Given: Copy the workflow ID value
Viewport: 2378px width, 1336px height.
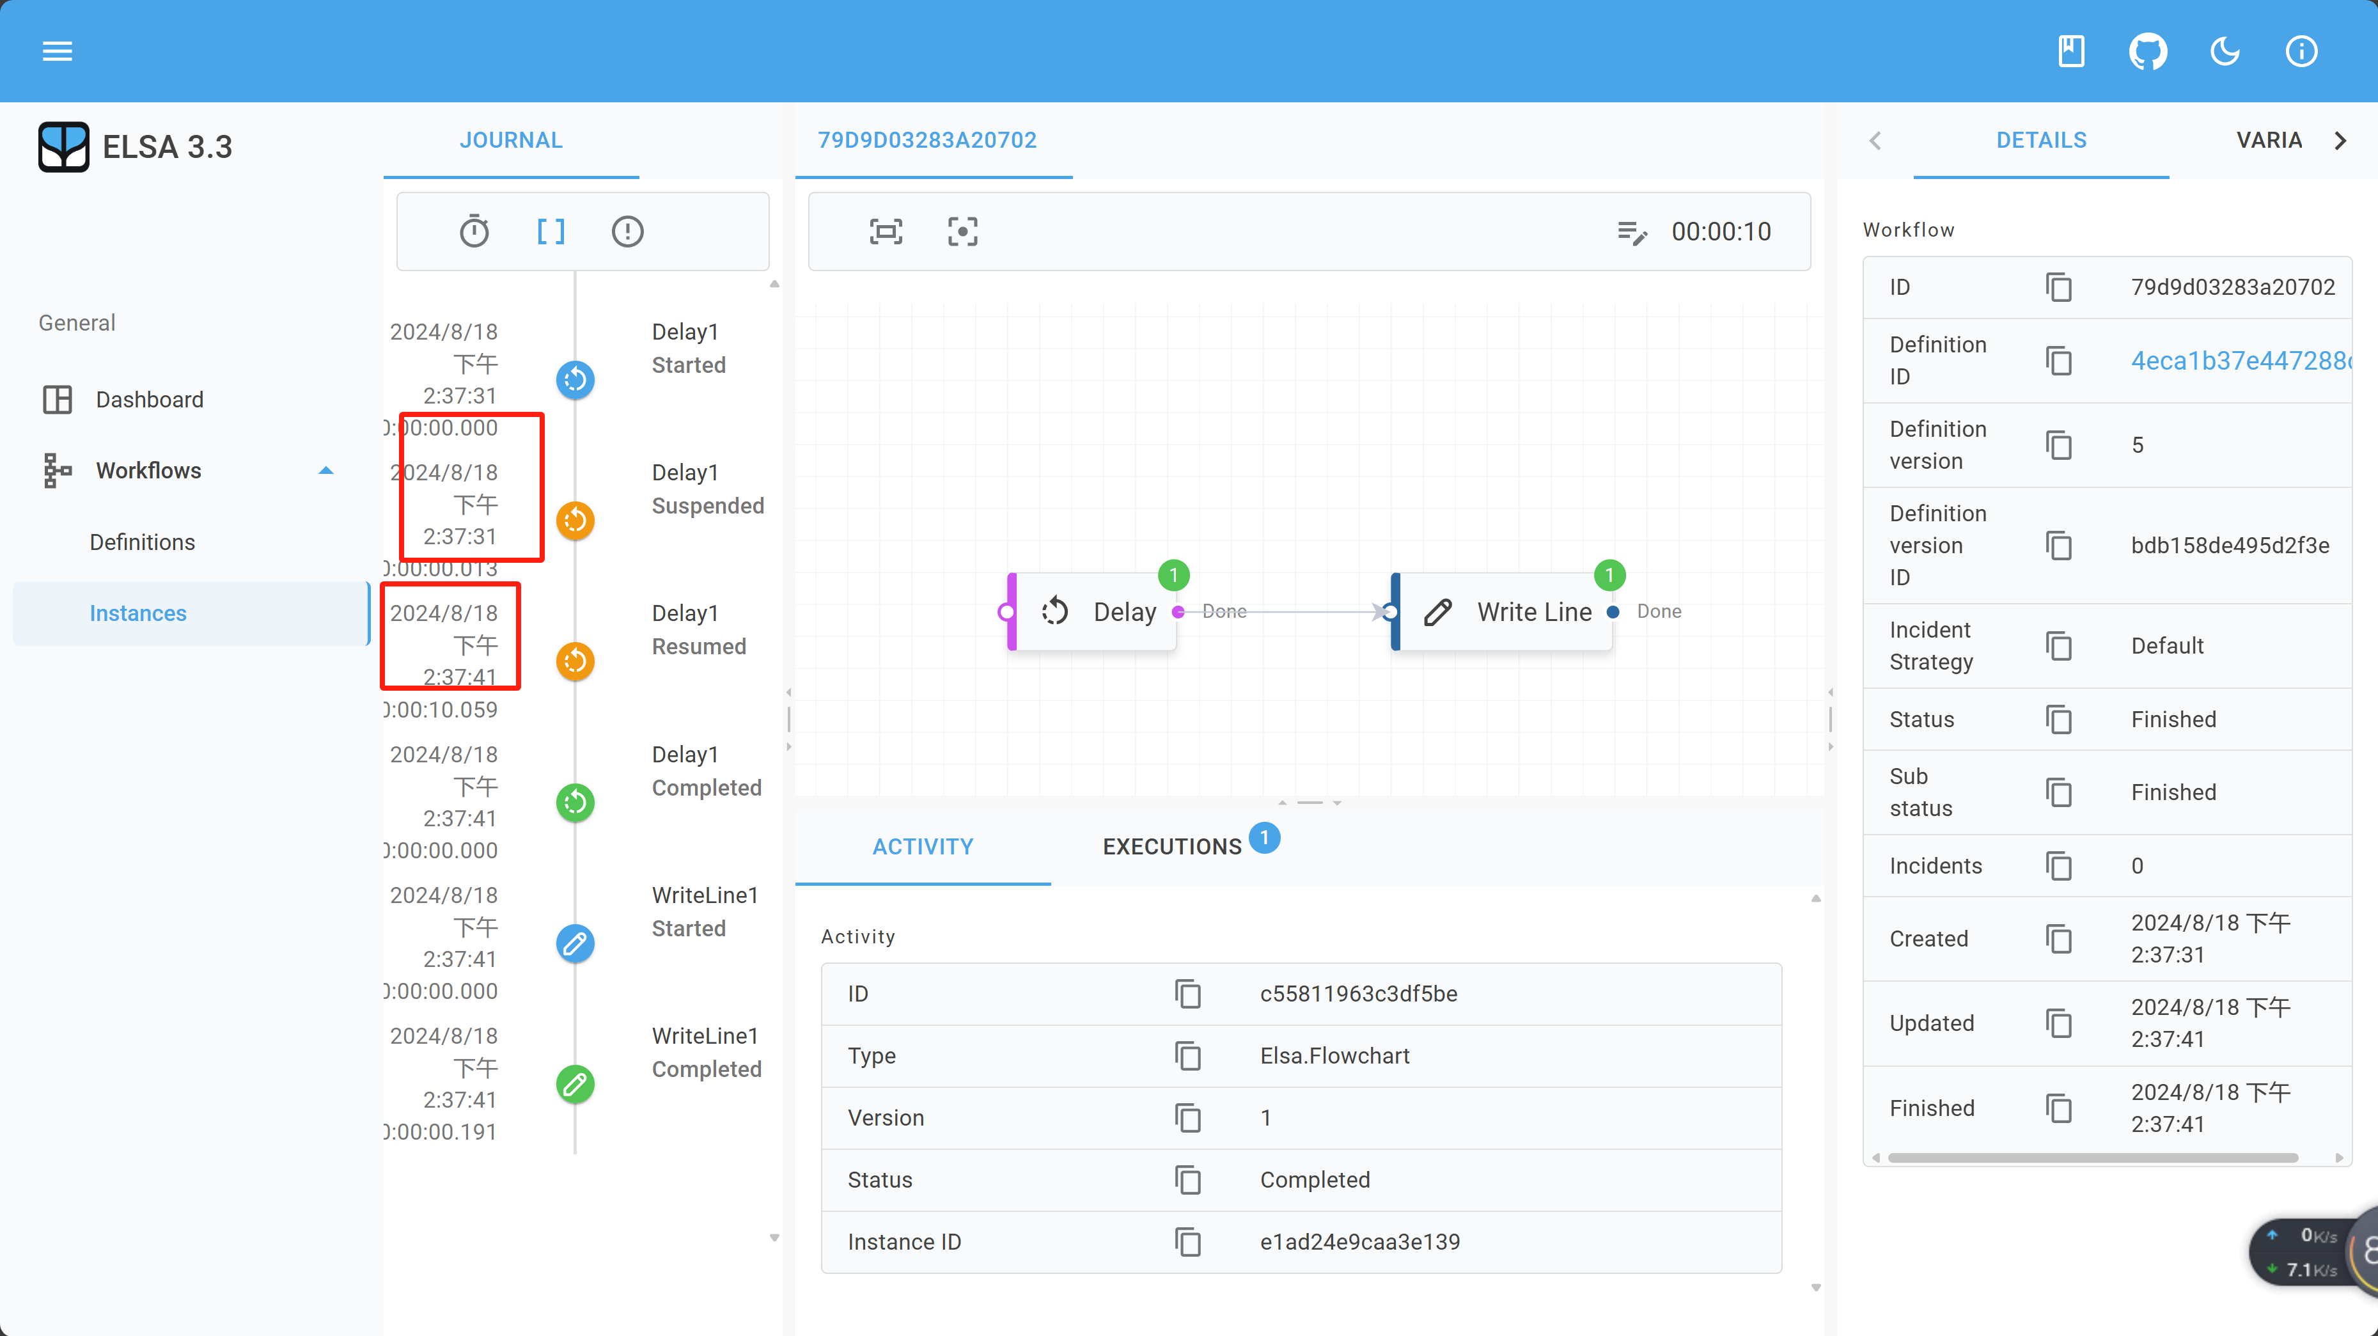Looking at the screenshot, I should 2058,287.
